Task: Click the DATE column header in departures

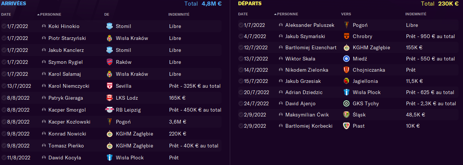Action: 243,14
